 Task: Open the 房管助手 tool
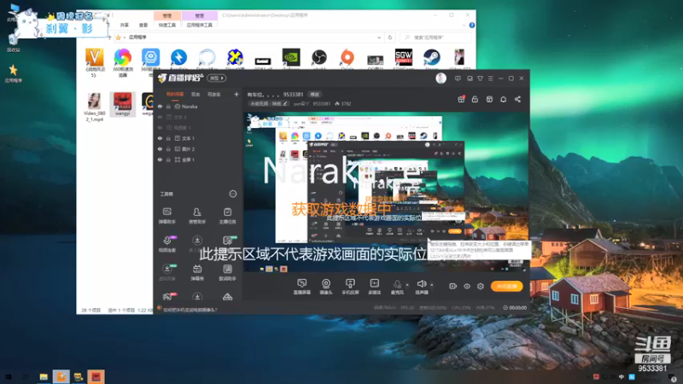click(197, 216)
